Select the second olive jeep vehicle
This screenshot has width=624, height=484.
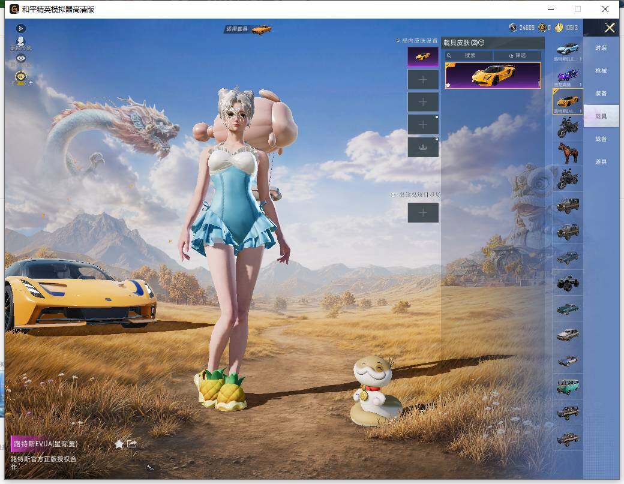pyautogui.click(x=568, y=232)
